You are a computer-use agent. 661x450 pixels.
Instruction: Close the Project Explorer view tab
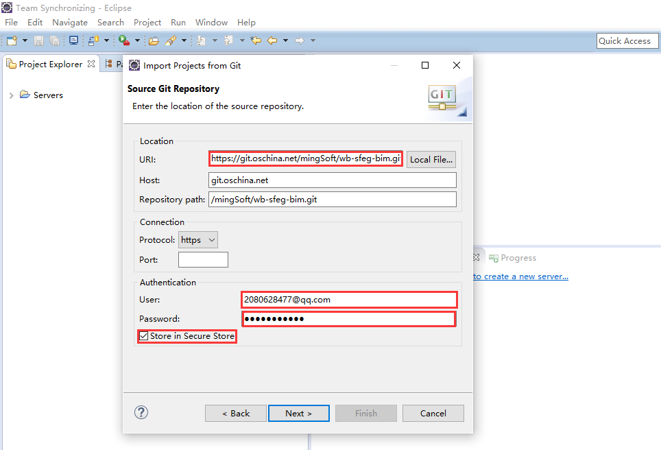[91, 64]
